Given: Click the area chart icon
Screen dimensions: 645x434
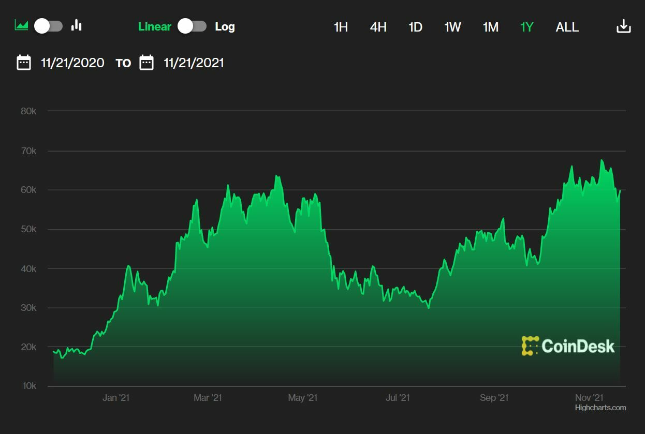Looking at the screenshot, I should (x=21, y=25).
